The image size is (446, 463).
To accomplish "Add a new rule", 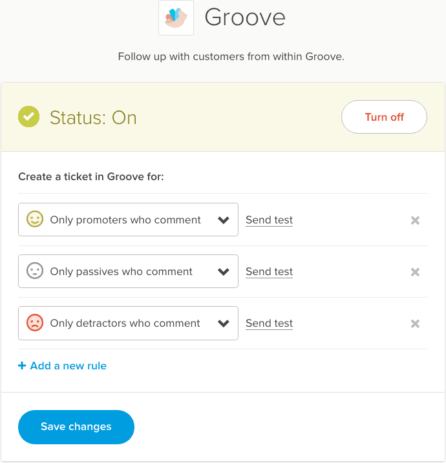I will pos(68,365).
